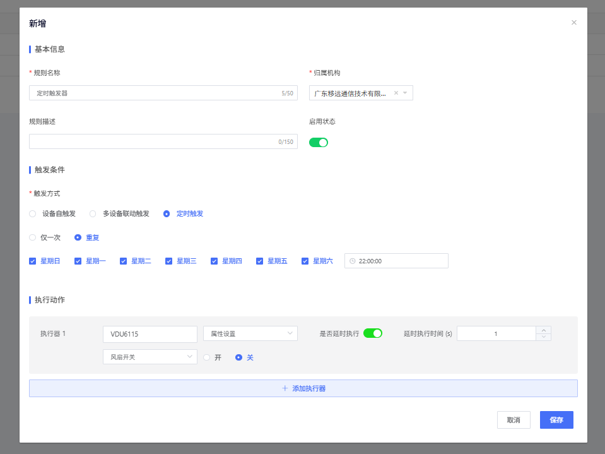Expand the 风扇开关 dropdown
Viewport: 605px width, 454px height.
[150, 357]
